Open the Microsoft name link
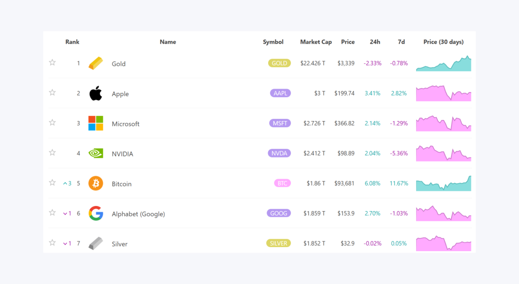Viewport: 519px width, 284px height. coord(126,124)
